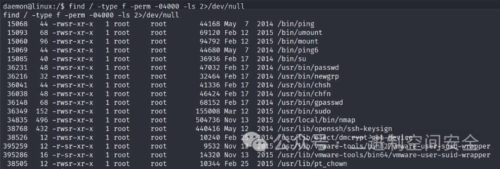The height and width of the screenshot is (169, 500).
Task: Select the /usr/bin/sudo path
Action: [x=304, y=112]
